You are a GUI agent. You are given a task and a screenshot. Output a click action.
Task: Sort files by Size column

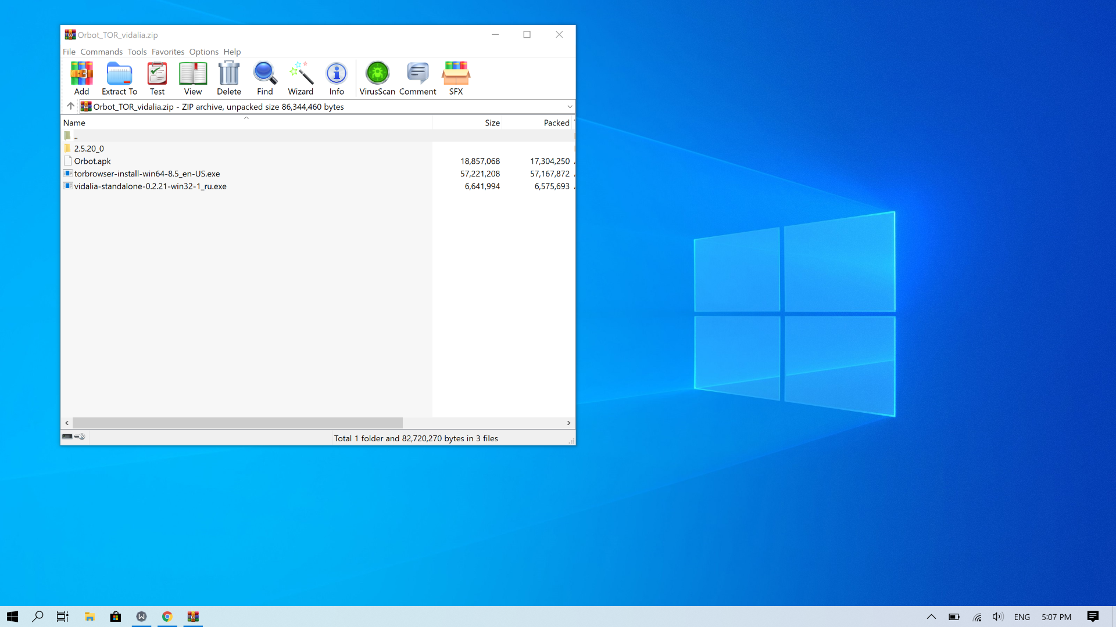point(467,122)
